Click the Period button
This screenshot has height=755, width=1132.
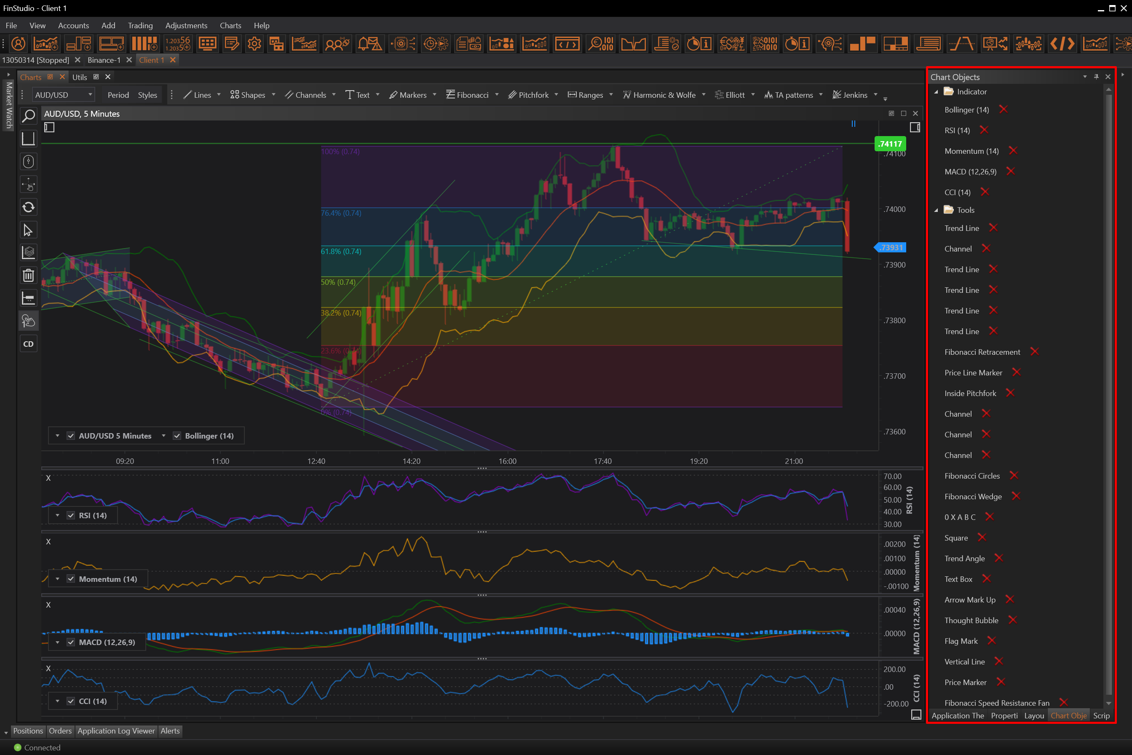pyautogui.click(x=118, y=95)
